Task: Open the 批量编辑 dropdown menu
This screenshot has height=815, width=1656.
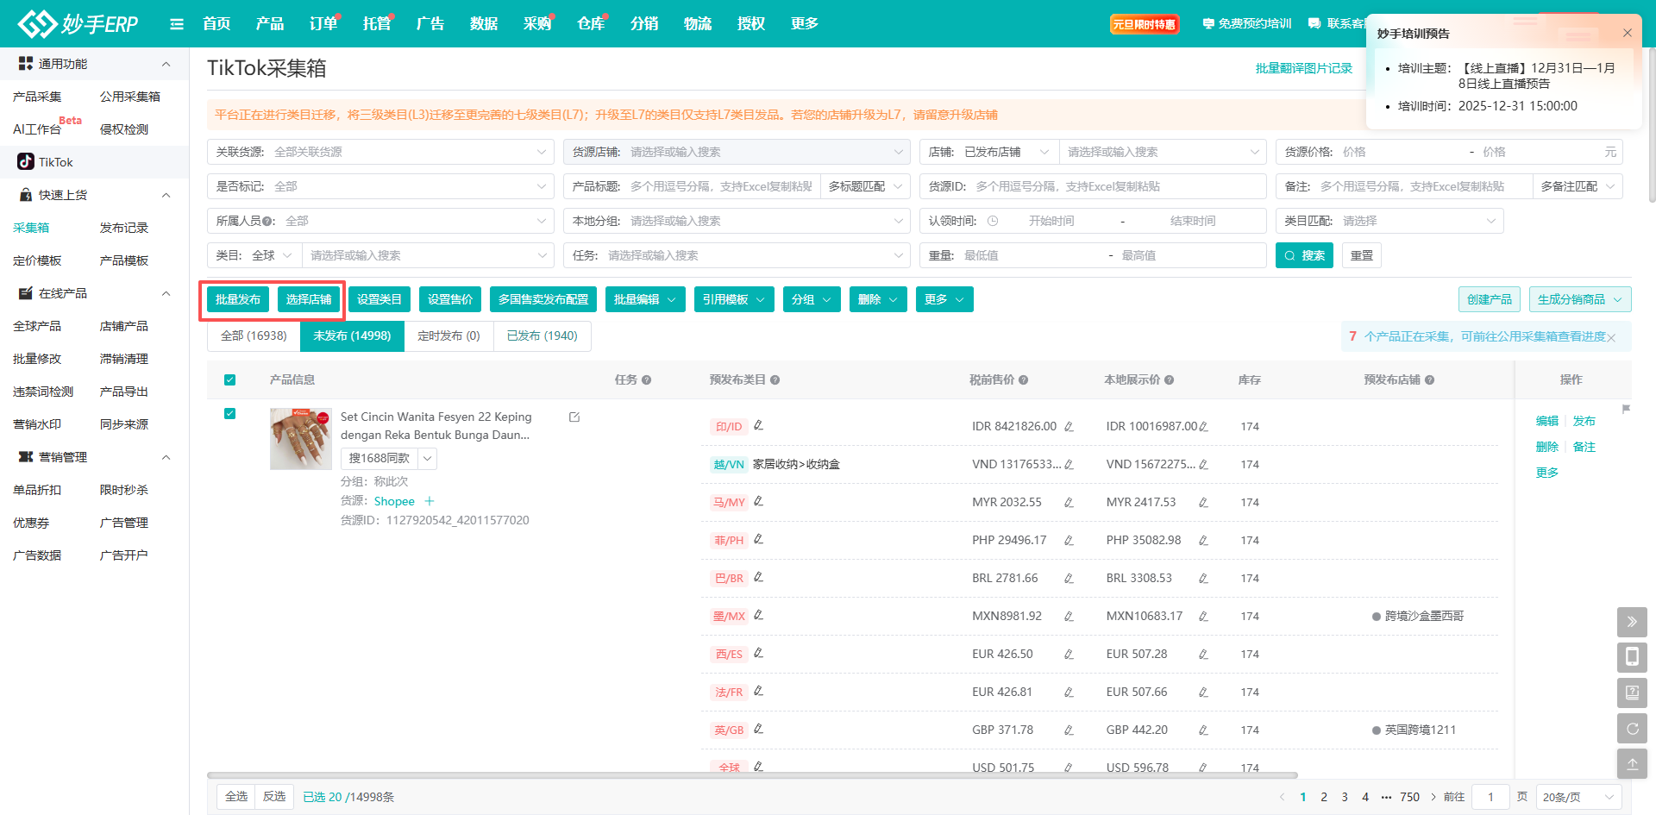Action: point(644,299)
